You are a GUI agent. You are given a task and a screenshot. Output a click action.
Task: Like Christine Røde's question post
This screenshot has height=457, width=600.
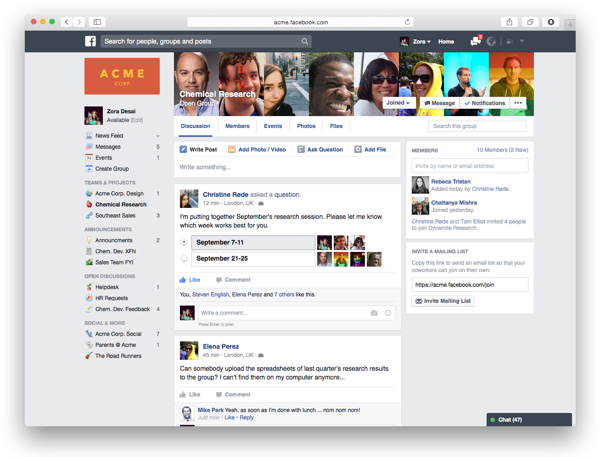pyautogui.click(x=190, y=280)
